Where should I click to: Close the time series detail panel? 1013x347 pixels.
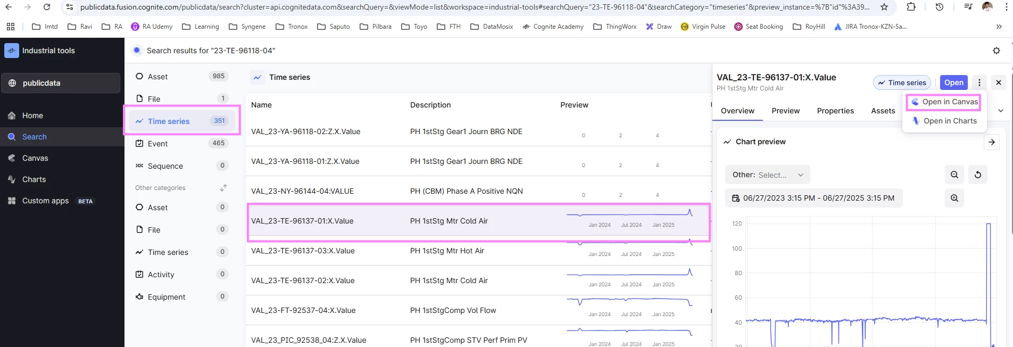click(x=999, y=82)
